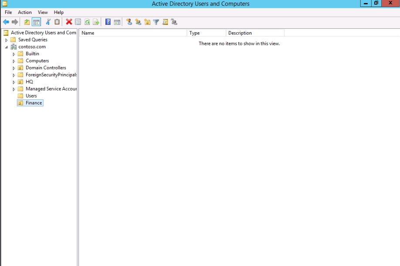Screen dimensions: 400x266
Task: Click the Create new user icon
Action: (129, 22)
